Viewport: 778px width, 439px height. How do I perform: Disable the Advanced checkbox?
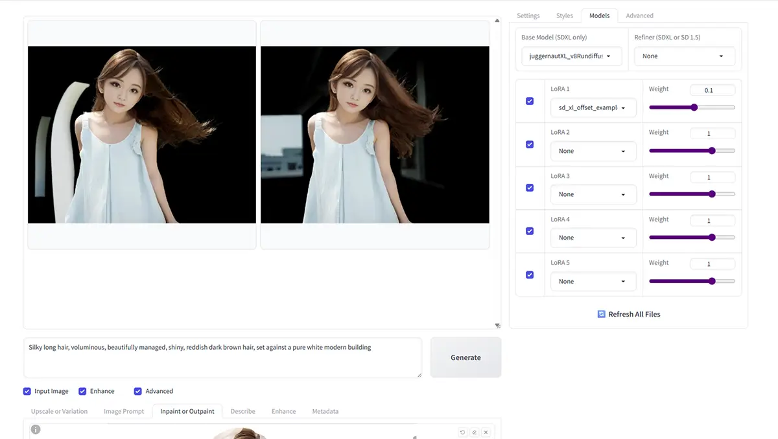138,391
